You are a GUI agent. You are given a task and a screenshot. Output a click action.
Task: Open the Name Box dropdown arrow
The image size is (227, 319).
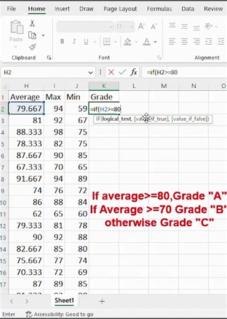coord(90,72)
